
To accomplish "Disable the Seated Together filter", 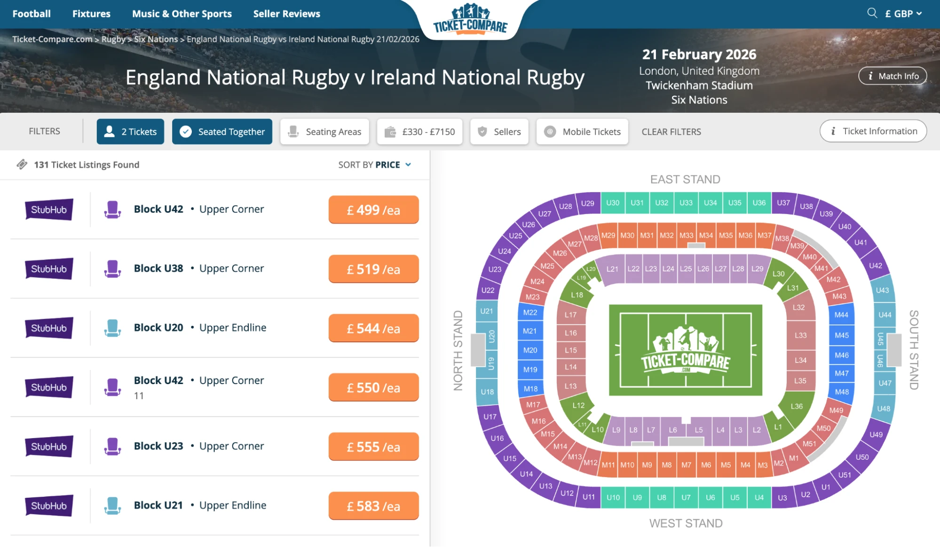I will [222, 131].
